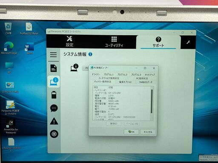Open the 電源オプション tab
Screen dimensions: 218x163
125,82
